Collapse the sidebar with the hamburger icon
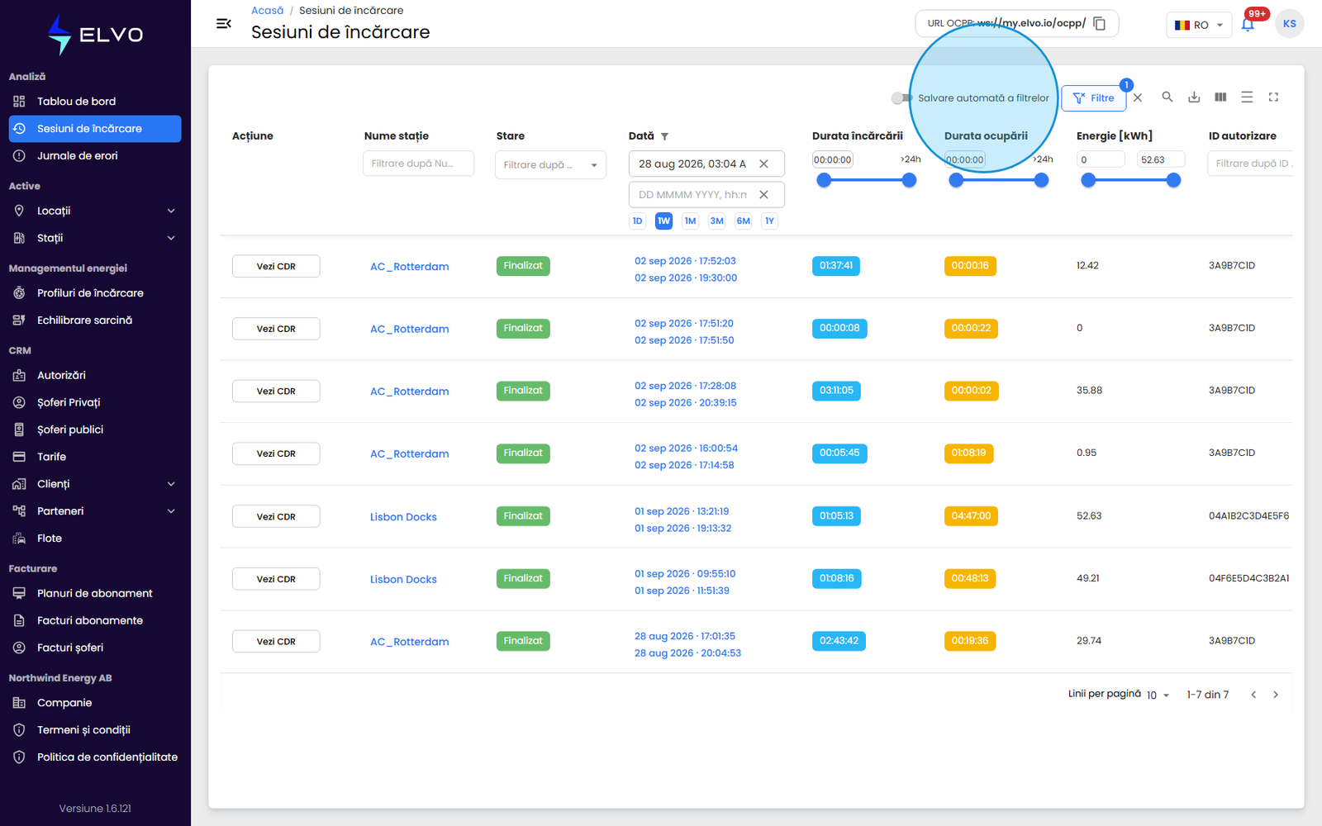1322x826 pixels. tap(223, 24)
